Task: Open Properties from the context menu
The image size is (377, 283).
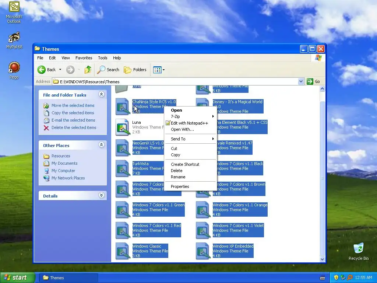Action: tap(190, 186)
